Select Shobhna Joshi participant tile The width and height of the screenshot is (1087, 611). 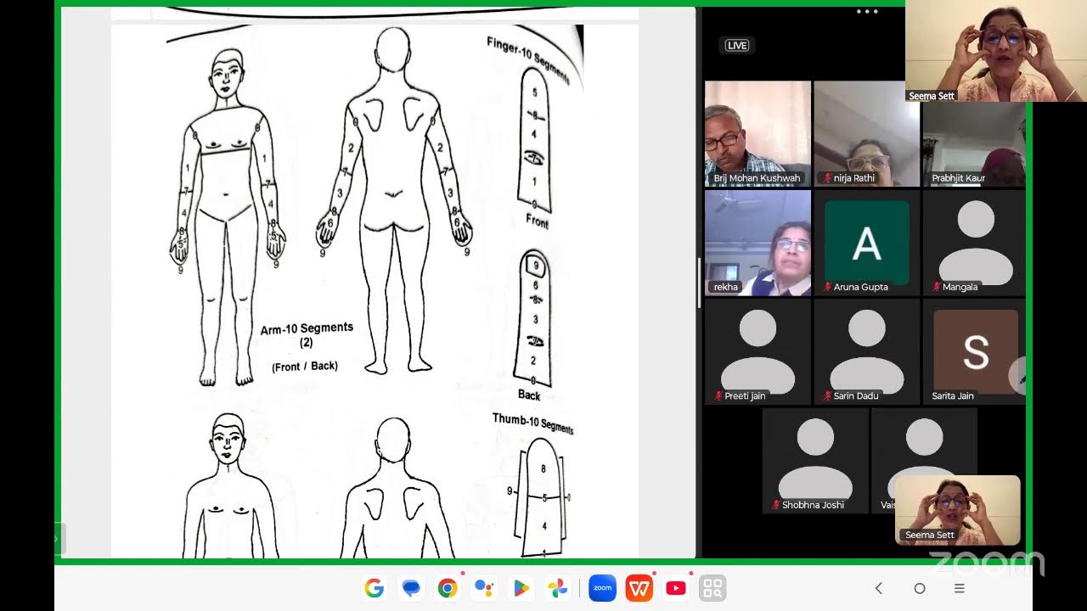point(815,460)
